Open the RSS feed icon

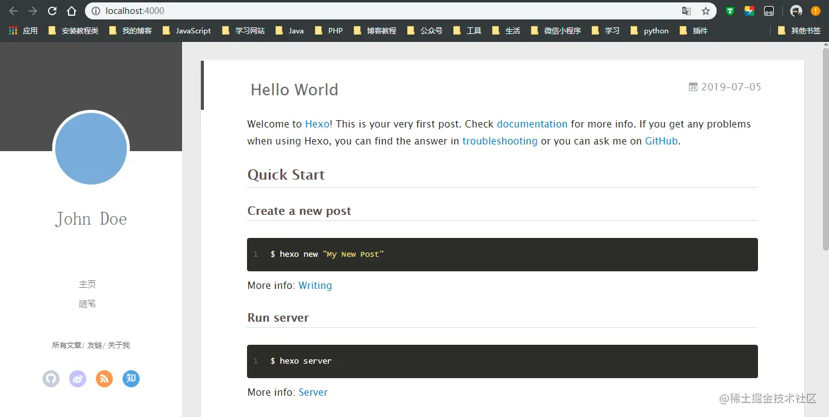tap(104, 379)
